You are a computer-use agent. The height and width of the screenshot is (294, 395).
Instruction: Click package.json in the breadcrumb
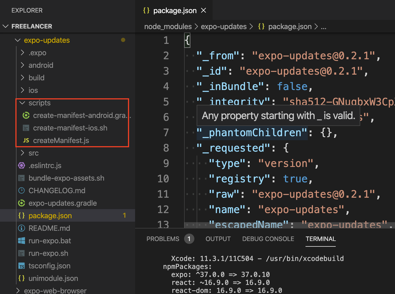pos(290,26)
